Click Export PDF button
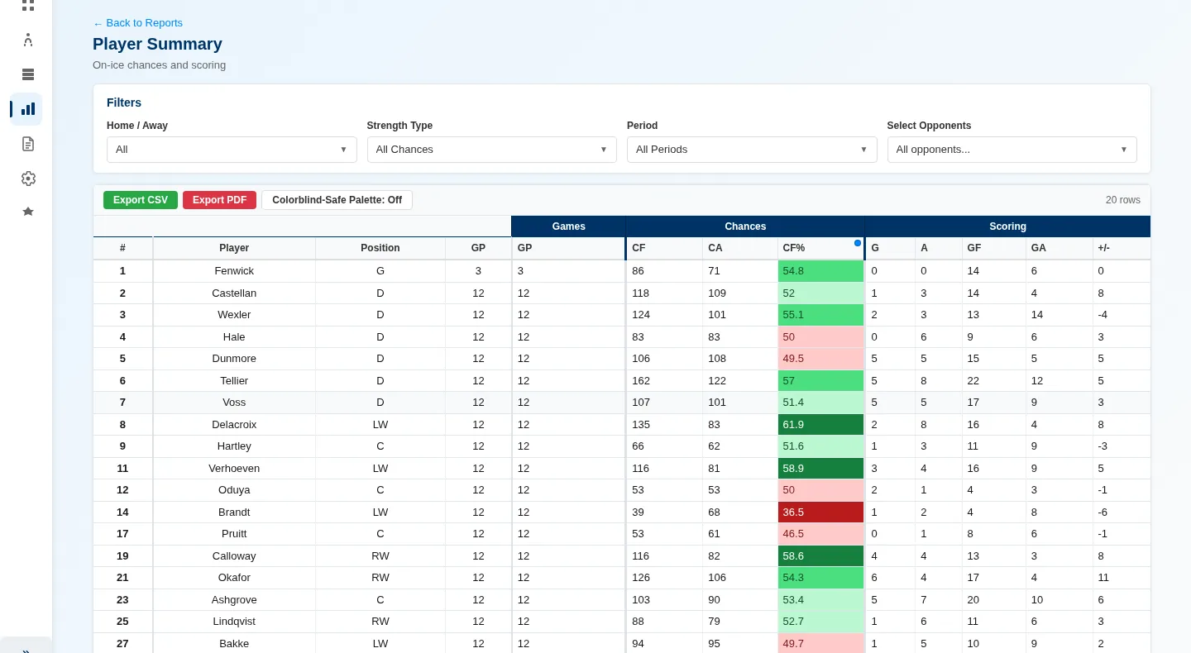 coord(219,200)
